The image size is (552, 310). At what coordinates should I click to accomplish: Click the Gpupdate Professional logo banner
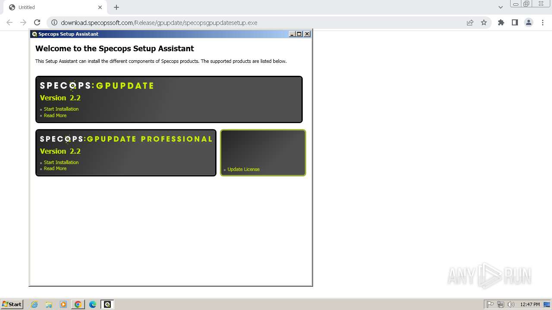point(126,139)
